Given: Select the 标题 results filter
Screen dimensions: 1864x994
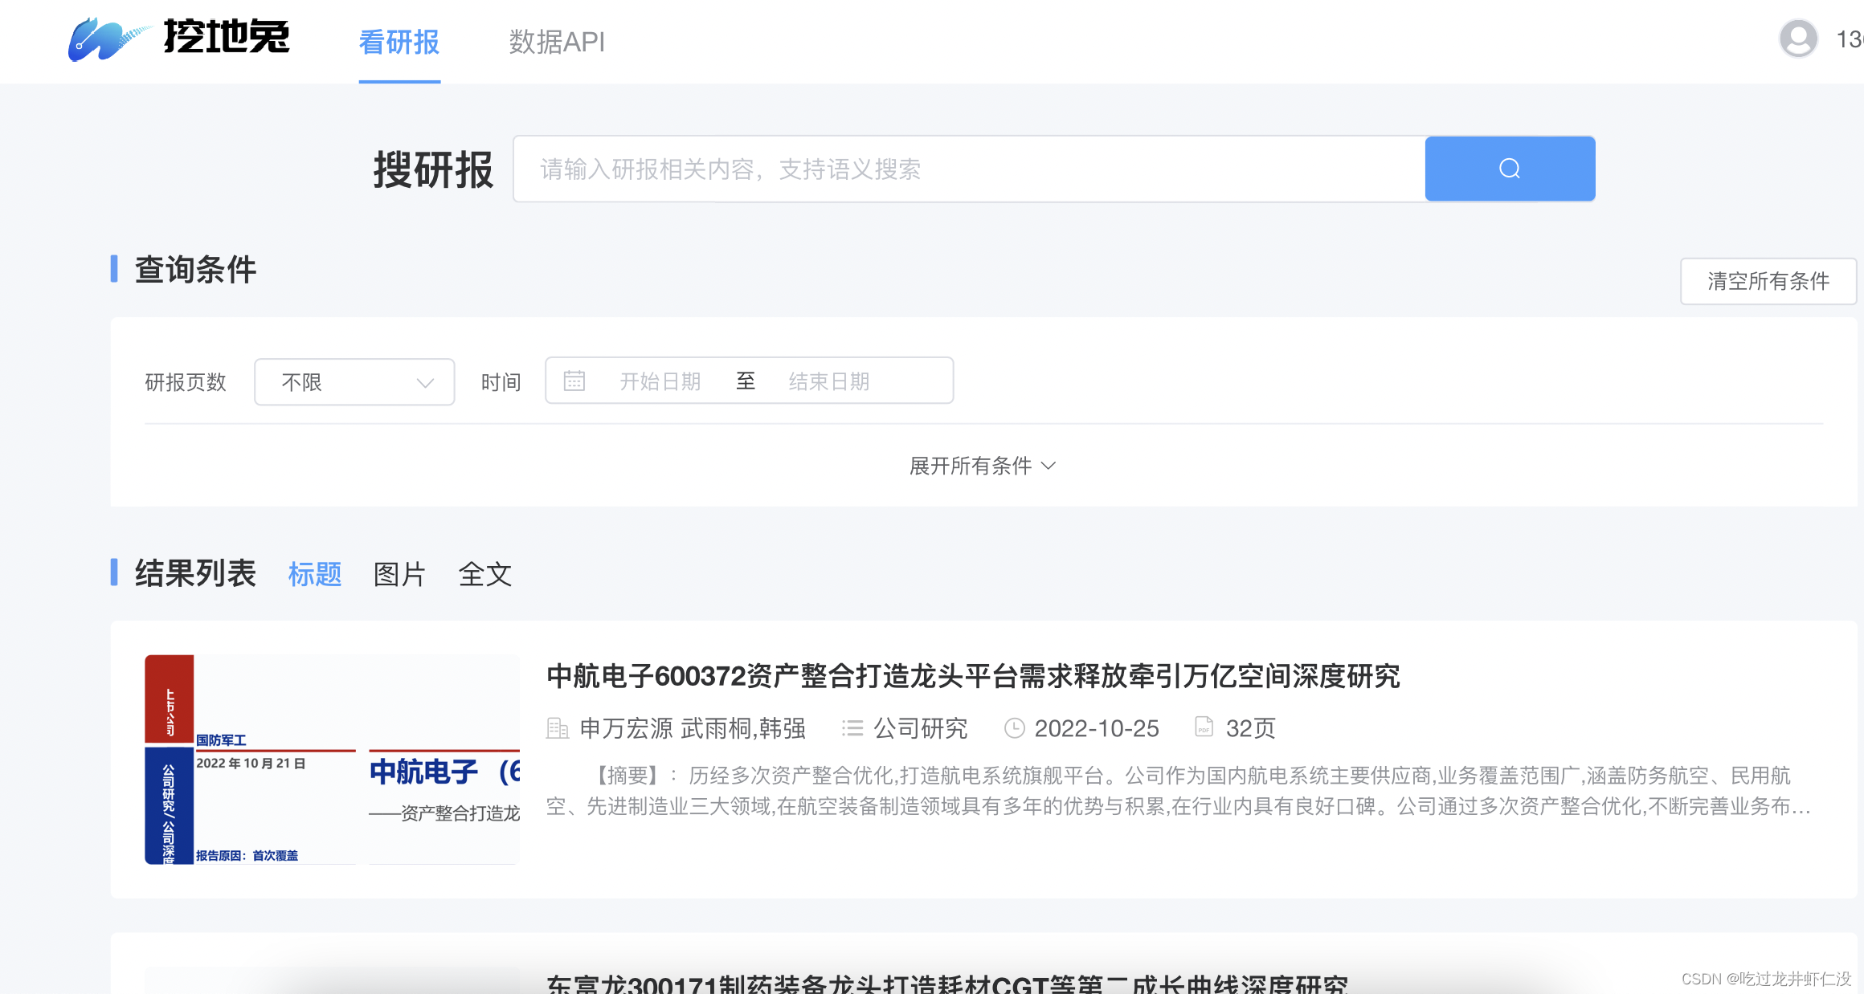Looking at the screenshot, I should click(314, 574).
